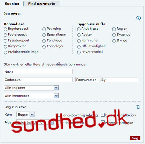The width and height of the screenshot is (145, 144).
Task: Select the Ergoterapeut radio button
Action: (5, 29)
